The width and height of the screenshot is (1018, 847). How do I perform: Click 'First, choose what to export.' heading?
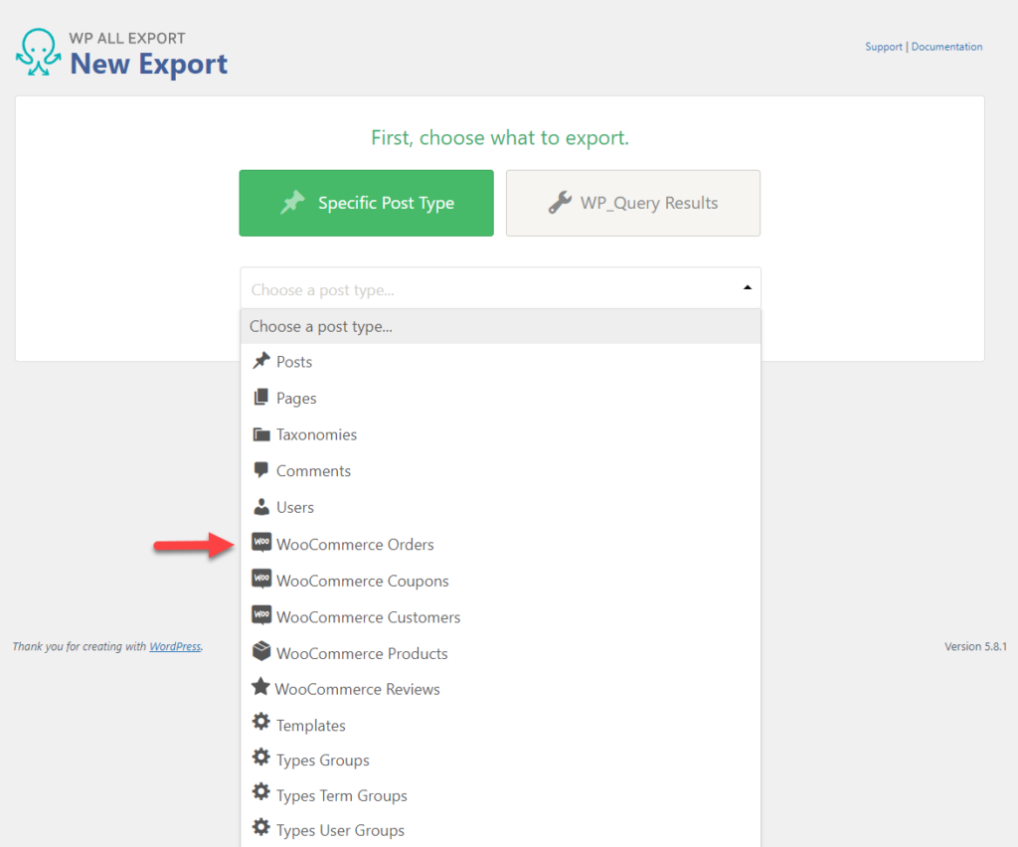coord(500,137)
